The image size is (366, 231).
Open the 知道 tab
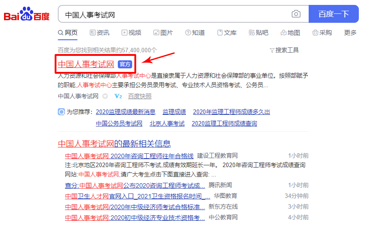pyautogui.click(x=195, y=33)
